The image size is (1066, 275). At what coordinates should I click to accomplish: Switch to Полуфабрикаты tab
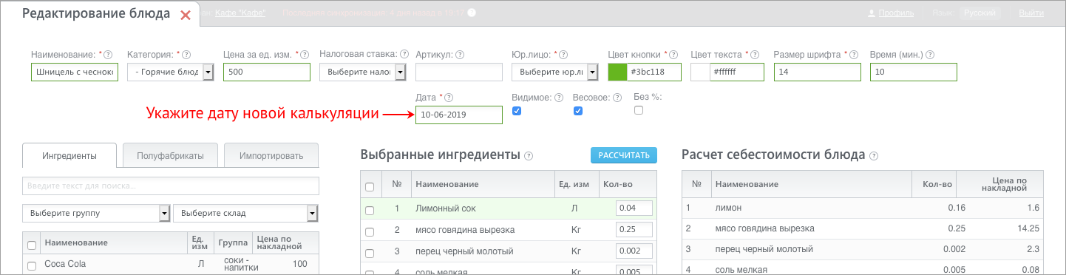(170, 156)
